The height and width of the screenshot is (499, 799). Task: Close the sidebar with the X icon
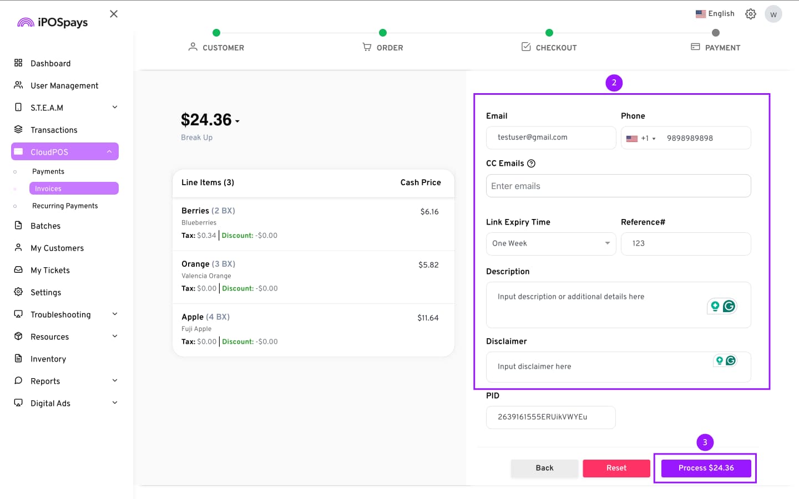click(114, 14)
